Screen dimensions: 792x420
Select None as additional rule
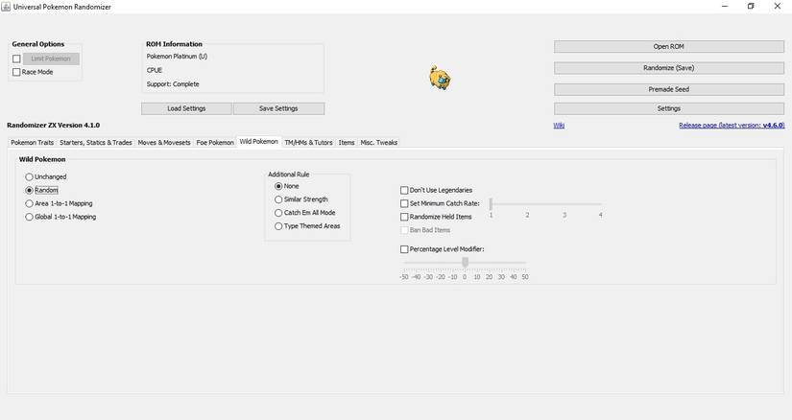[x=278, y=186]
